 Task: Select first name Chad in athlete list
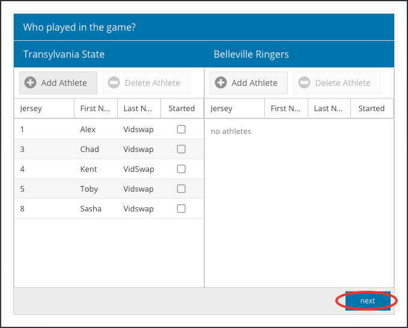(90, 150)
